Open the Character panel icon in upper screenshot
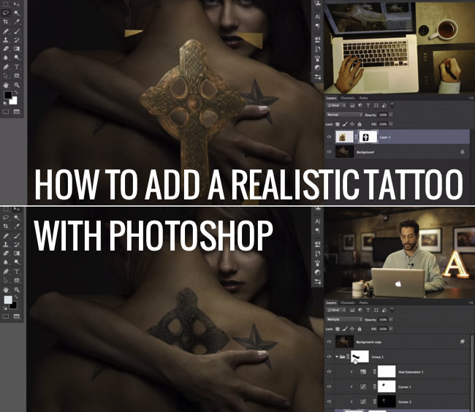Image resolution: width=475 pixels, height=412 pixels. click(317, 17)
